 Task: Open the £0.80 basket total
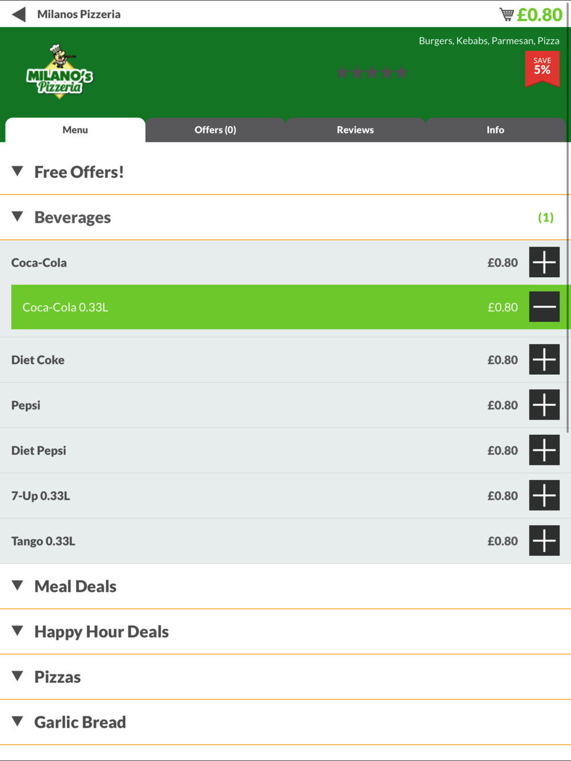(x=540, y=14)
